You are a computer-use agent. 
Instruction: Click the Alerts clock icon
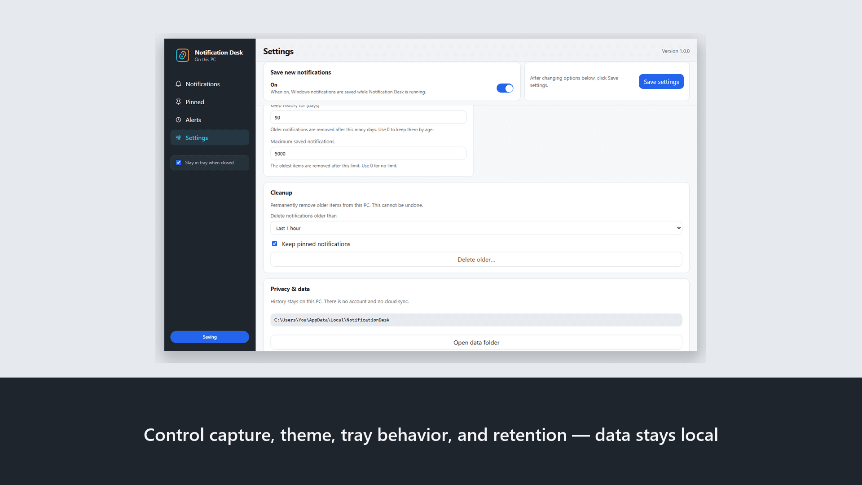178,120
